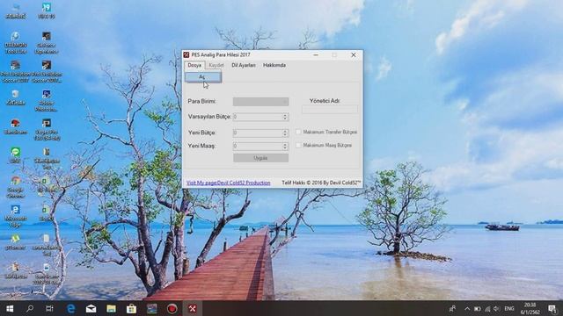Open Bandicam desktop shortcut
The height and width of the screenshot is (316, 563).
pyautogui.click(x=15, y=126)
